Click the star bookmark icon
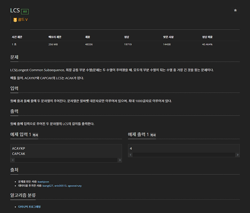Screen dimensions: 250x213 235,10
